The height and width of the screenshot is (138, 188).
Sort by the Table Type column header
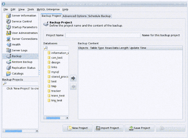pos(97,48)
